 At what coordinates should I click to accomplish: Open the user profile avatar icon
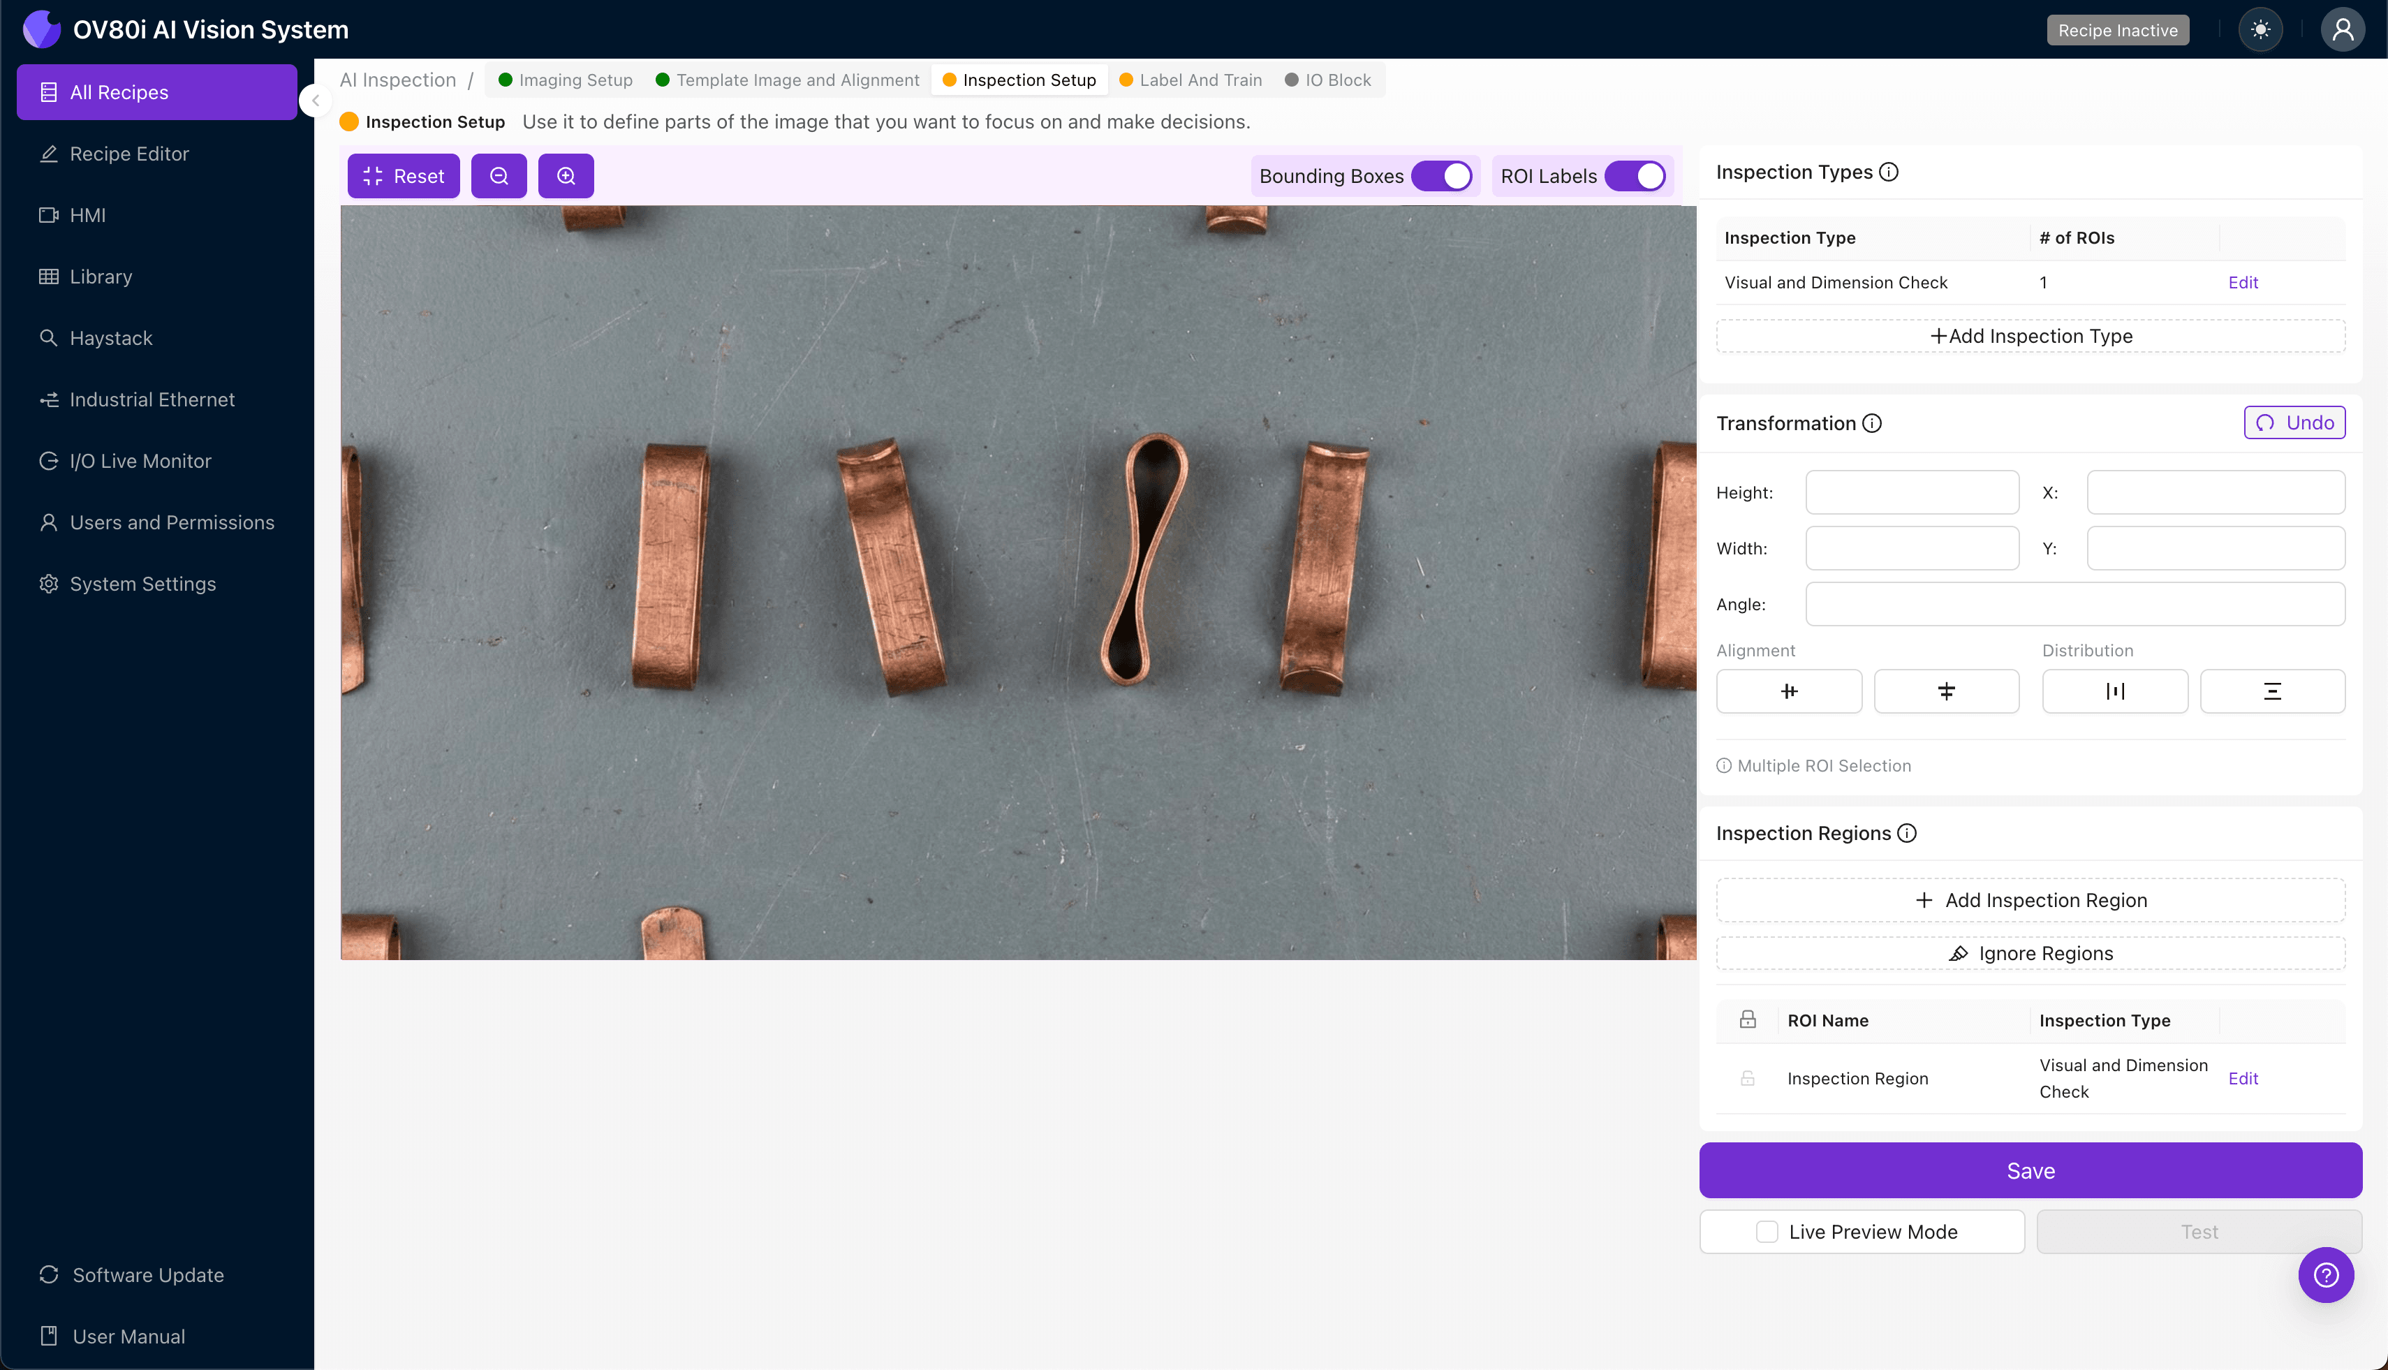(x=2342, y=30)
